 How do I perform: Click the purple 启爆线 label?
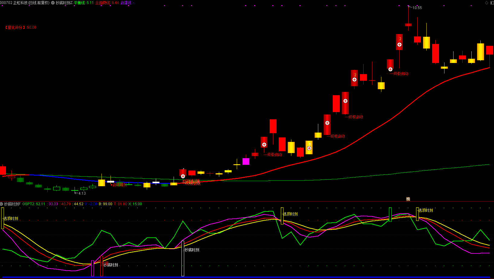click(127, 3)
